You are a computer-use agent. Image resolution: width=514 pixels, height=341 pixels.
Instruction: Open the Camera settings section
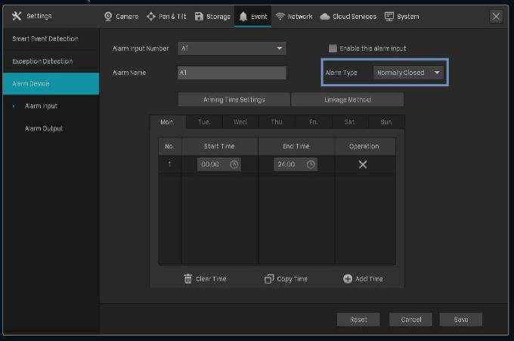point(121,16)
